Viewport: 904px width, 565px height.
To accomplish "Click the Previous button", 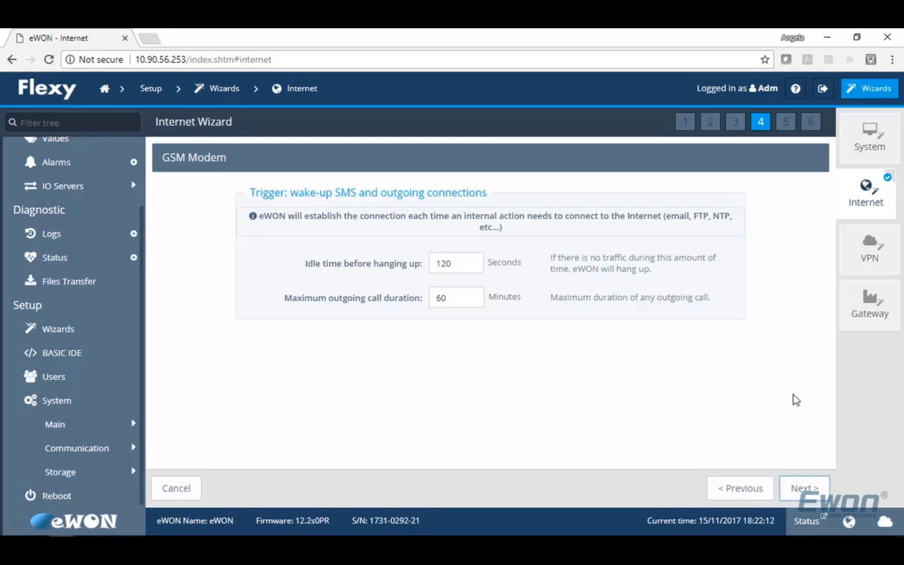I will pos(740,488).
